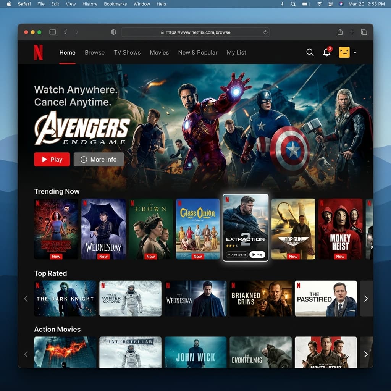The image size is (391, 391).
Task: Open the notifications bell with badge
Action: click(327, 52)
